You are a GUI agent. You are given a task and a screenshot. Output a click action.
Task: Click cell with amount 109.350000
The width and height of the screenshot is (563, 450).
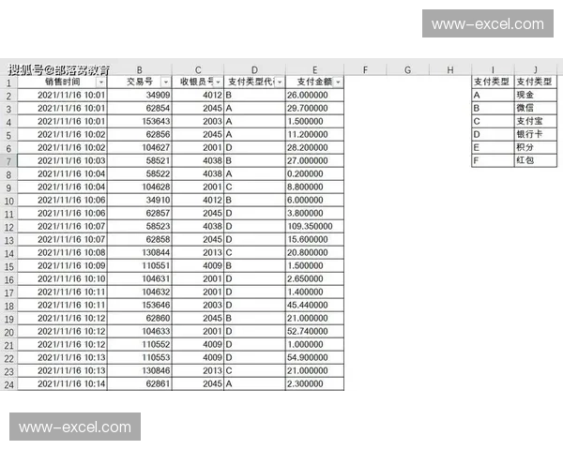coord(314,227)
